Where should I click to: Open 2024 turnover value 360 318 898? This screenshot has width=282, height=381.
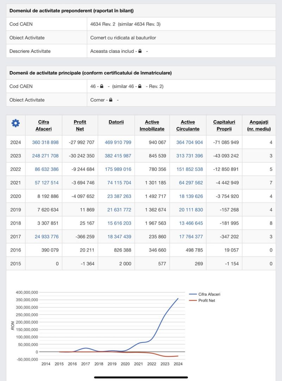pos(45,143)
